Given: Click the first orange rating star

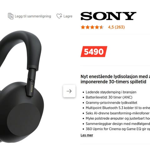Looking at the screenshot, I should pyautogui.click(x=83, y=27).
